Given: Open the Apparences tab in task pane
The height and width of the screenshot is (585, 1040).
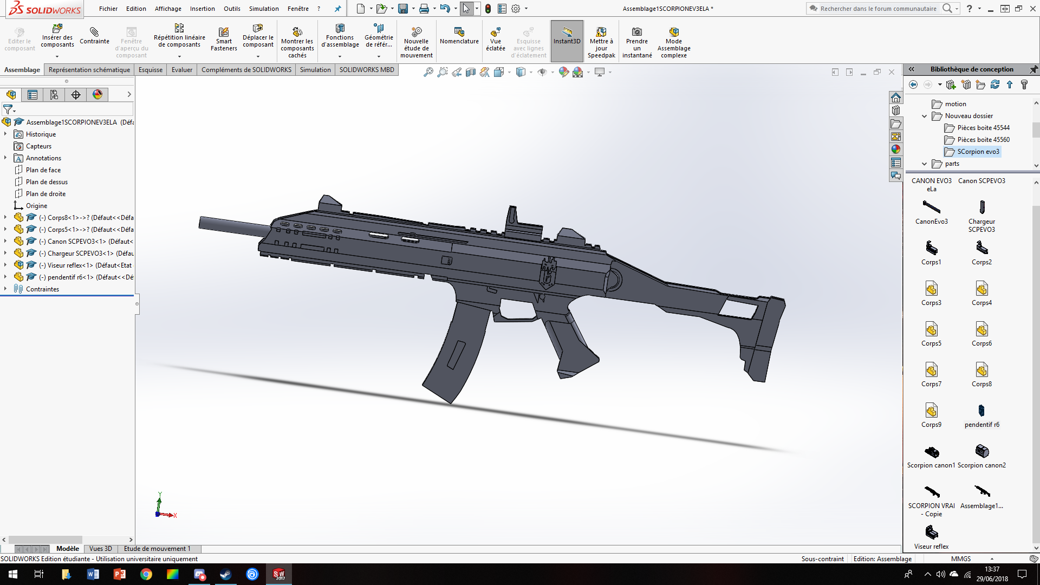Looking at the screenshot, I should click(896, 149).
